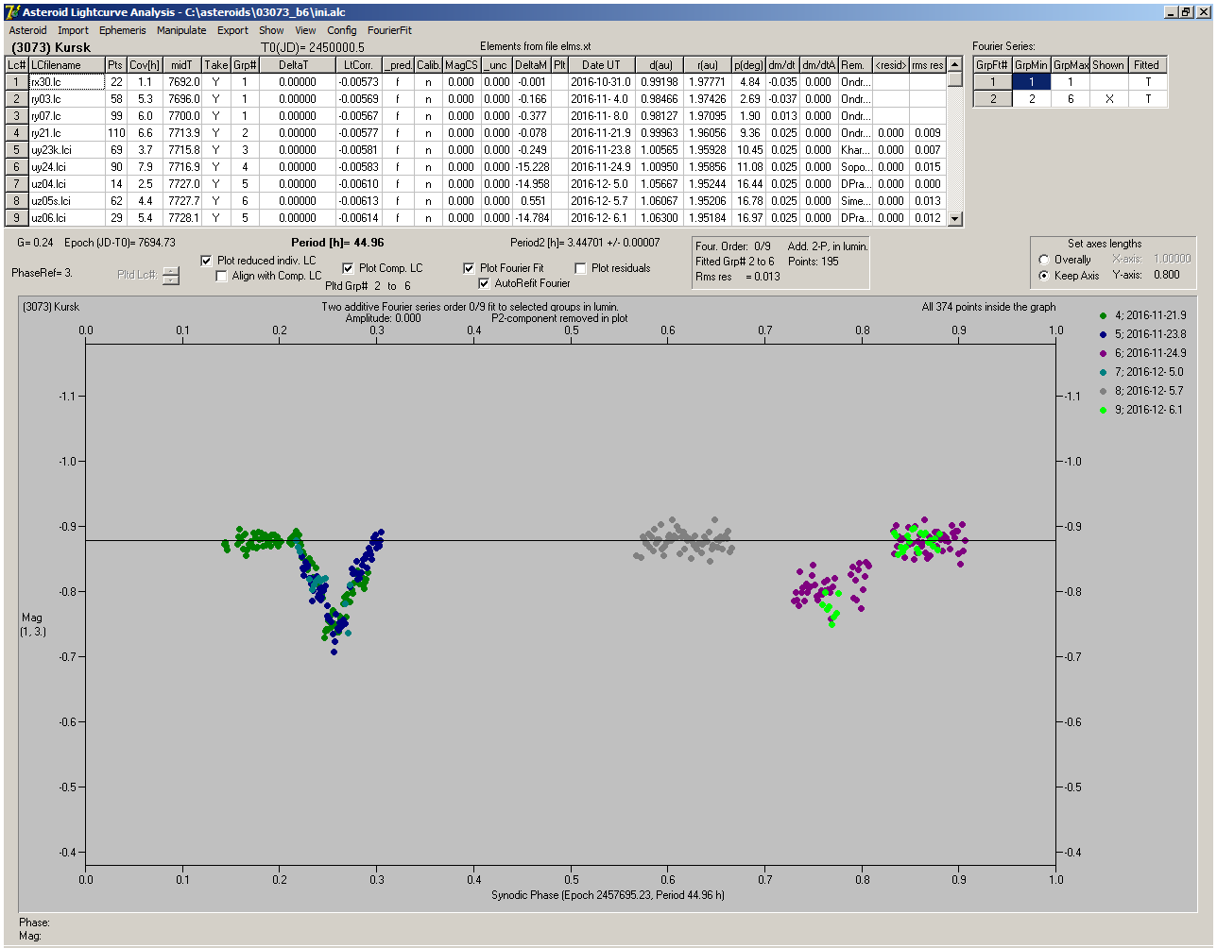Image resolution: width=1217 pixels, height=948 pixels.
Task: Enable Align with Comp. LC checkbox
Action: coord(222,276)
